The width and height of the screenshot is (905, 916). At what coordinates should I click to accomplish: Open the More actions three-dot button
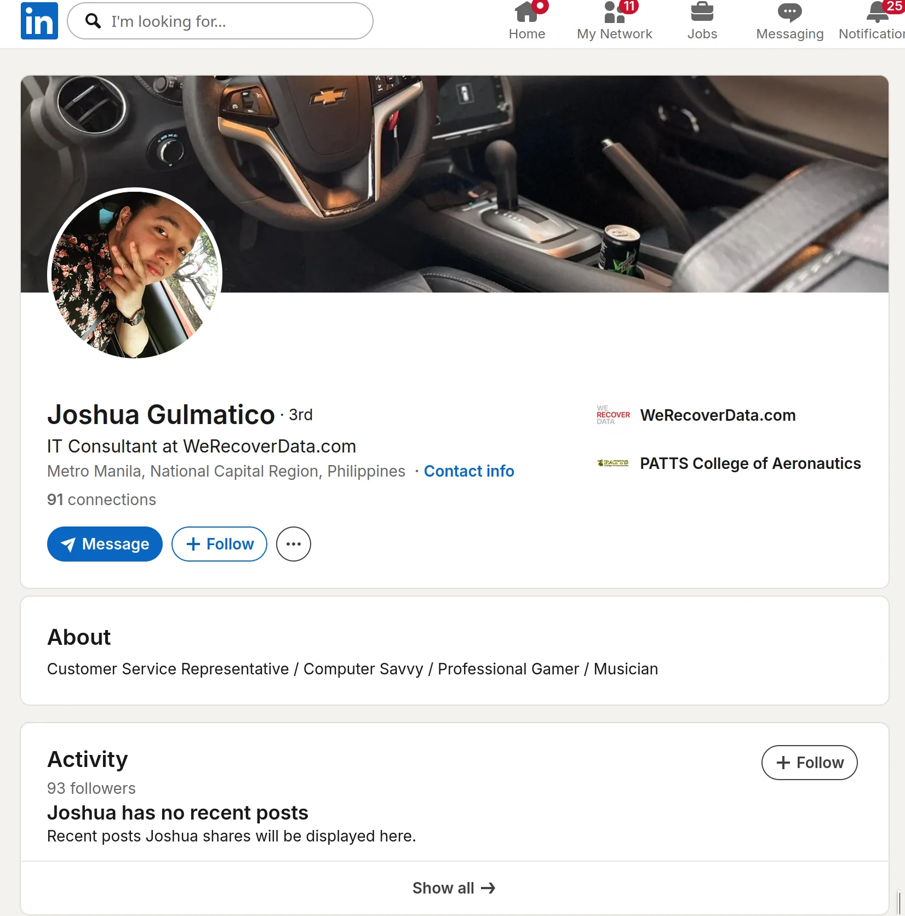pyautogui.click(x=294, y=544)
